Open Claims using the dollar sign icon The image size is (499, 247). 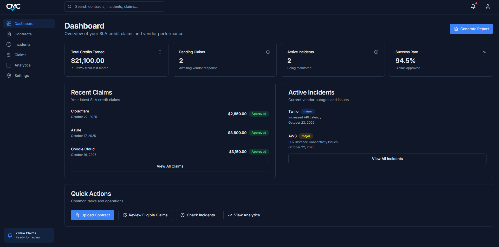click(9, 55)
